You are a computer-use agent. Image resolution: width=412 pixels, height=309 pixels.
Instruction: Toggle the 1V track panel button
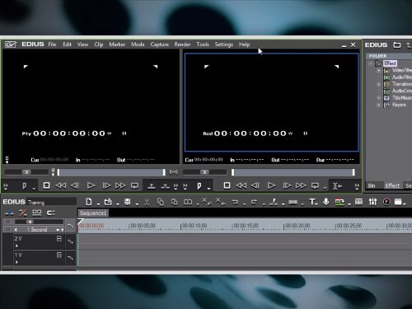click(59, 255)
